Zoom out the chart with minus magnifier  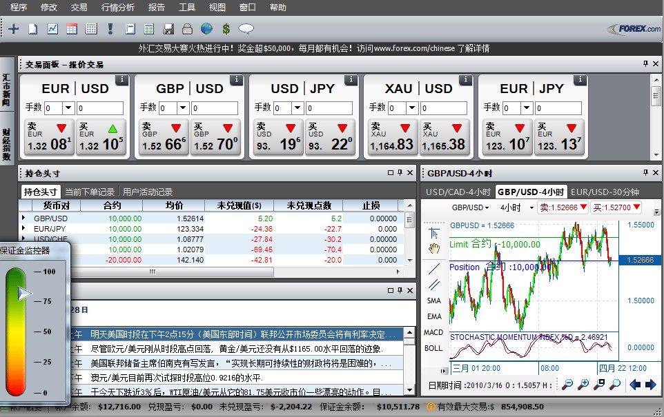567,385
